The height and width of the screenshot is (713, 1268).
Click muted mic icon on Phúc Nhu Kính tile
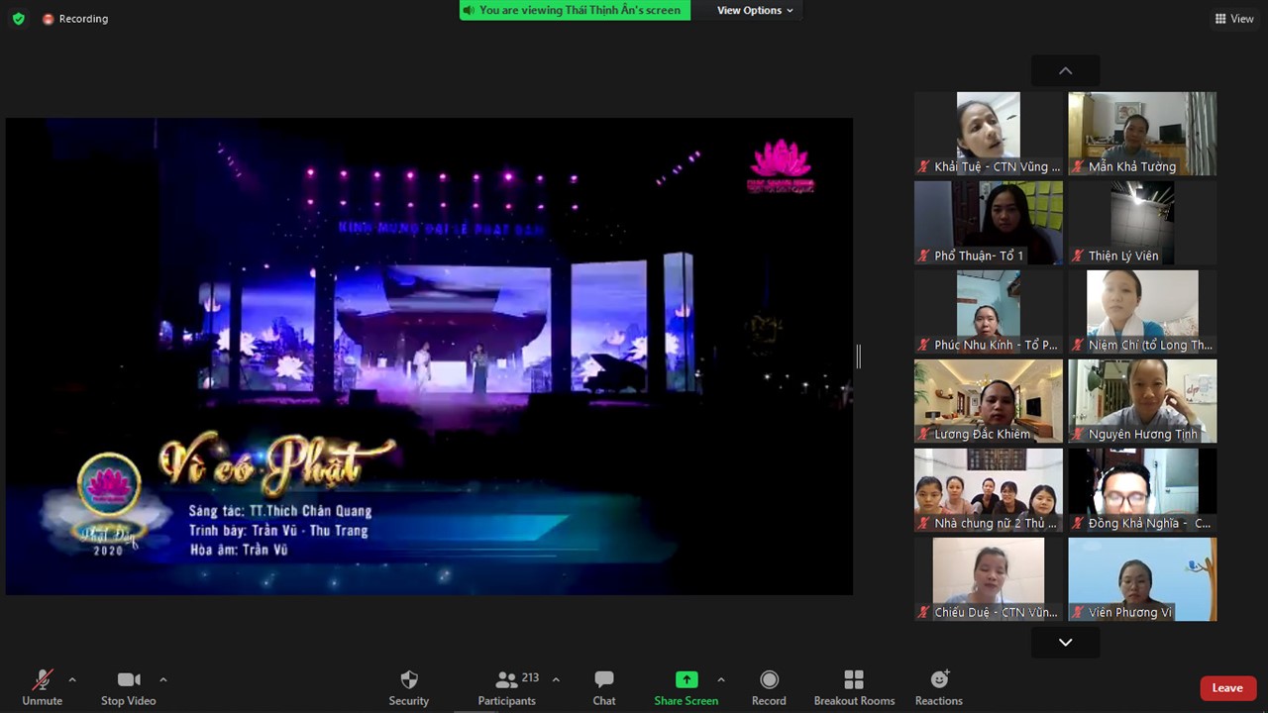click(924, 345)
